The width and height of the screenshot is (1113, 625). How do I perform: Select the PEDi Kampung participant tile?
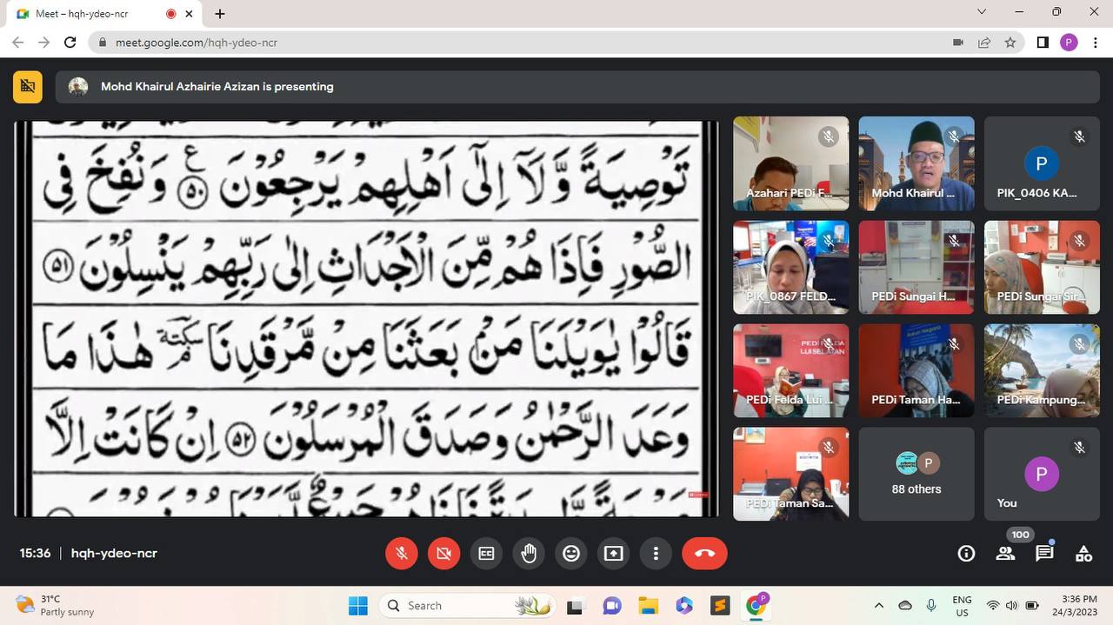(1042, 370)
